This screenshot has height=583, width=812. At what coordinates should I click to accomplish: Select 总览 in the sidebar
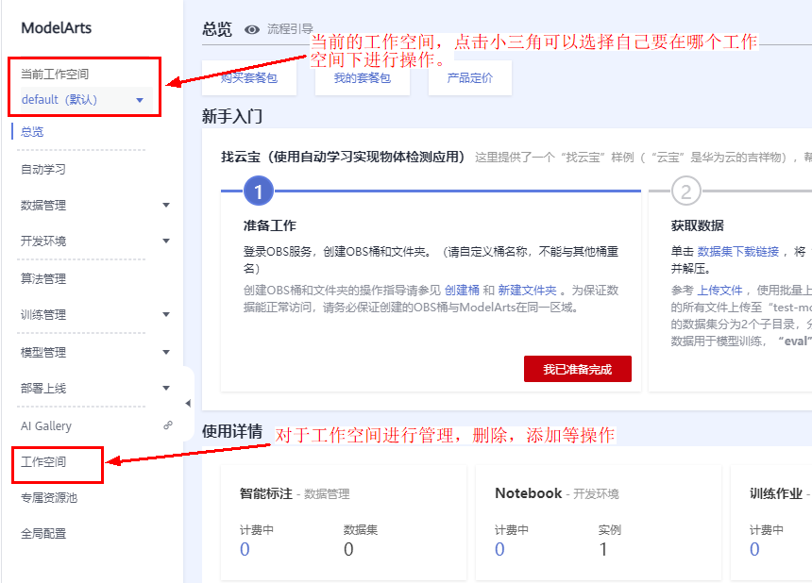[x=32, y=131]
